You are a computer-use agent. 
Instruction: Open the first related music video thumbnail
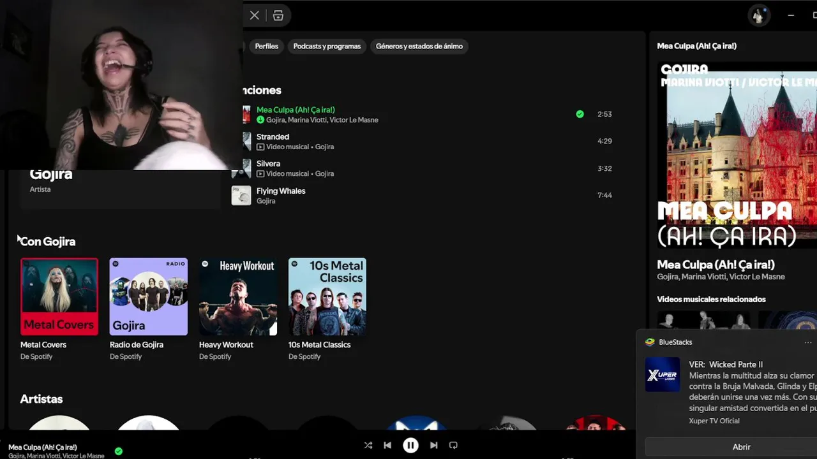click(704, 320)
